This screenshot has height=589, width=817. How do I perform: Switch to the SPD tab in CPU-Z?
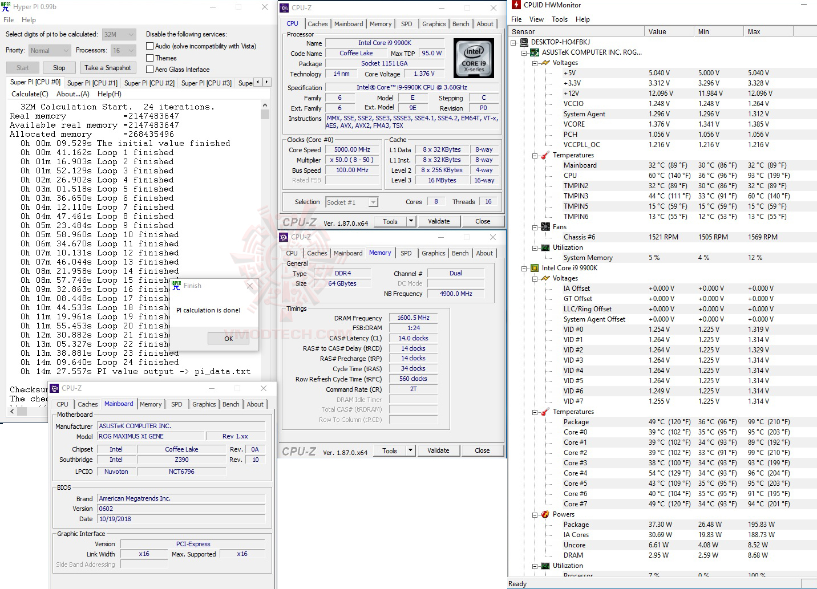[406, 23]
